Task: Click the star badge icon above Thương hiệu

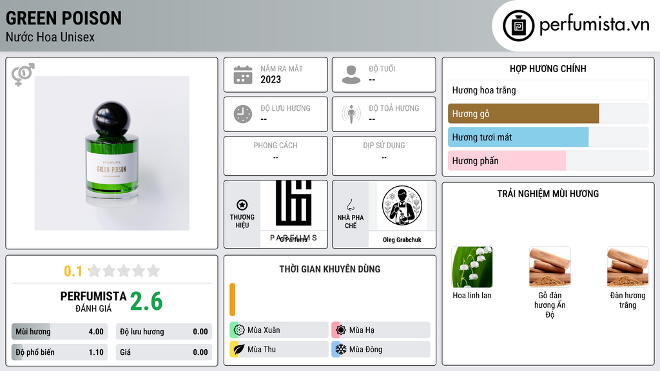Action: click(242, 205)
